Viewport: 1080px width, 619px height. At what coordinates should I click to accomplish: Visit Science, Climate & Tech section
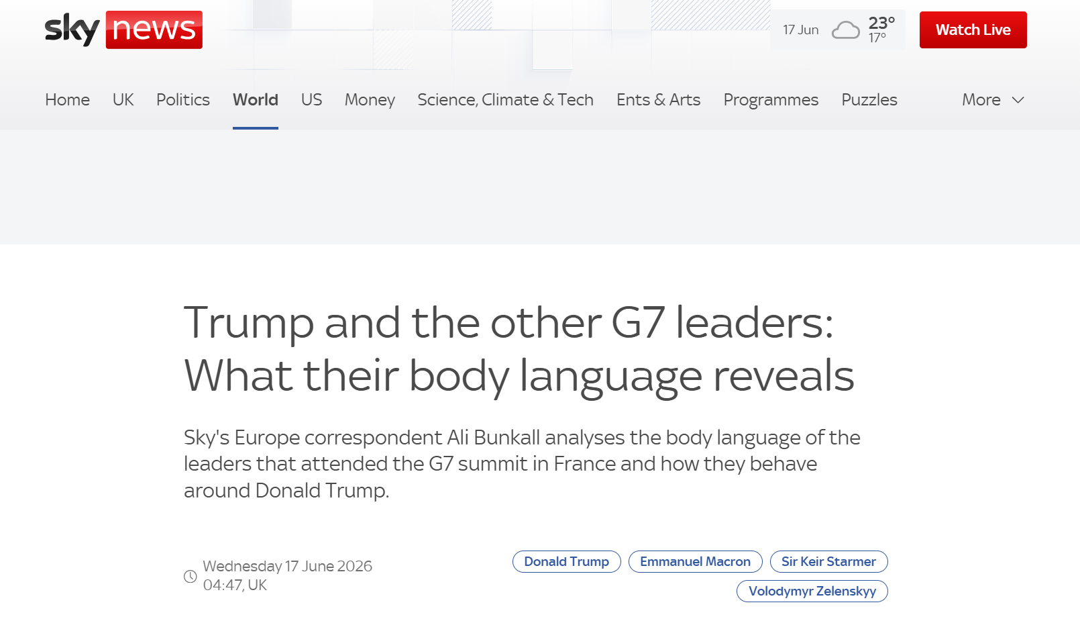(506, 100)
